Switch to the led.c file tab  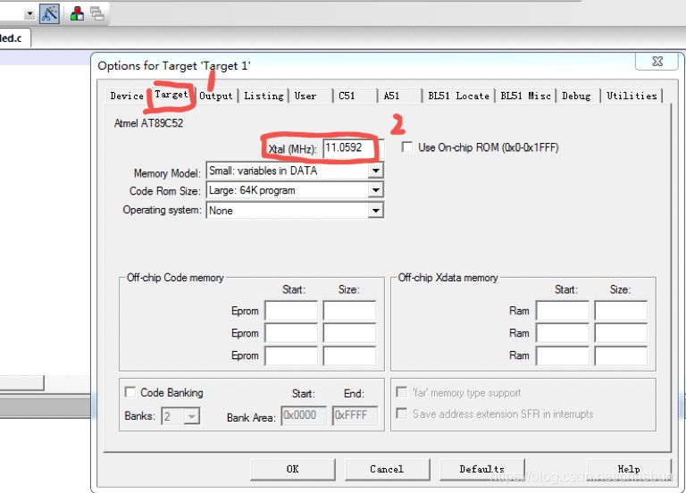point(13,38)
